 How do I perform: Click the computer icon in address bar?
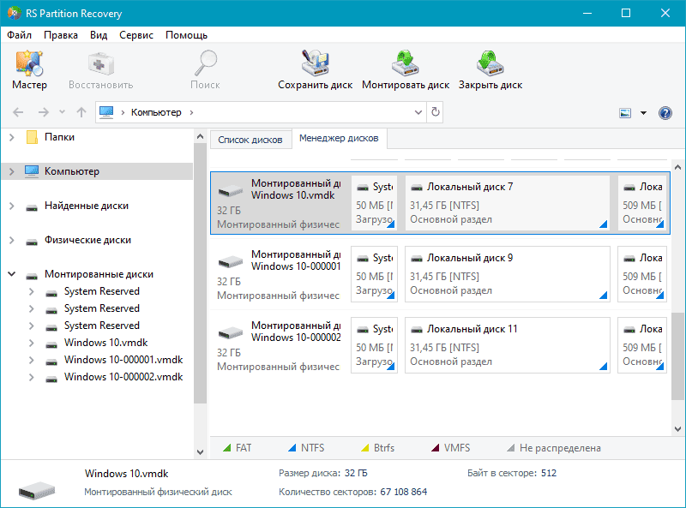coord(106,112)
